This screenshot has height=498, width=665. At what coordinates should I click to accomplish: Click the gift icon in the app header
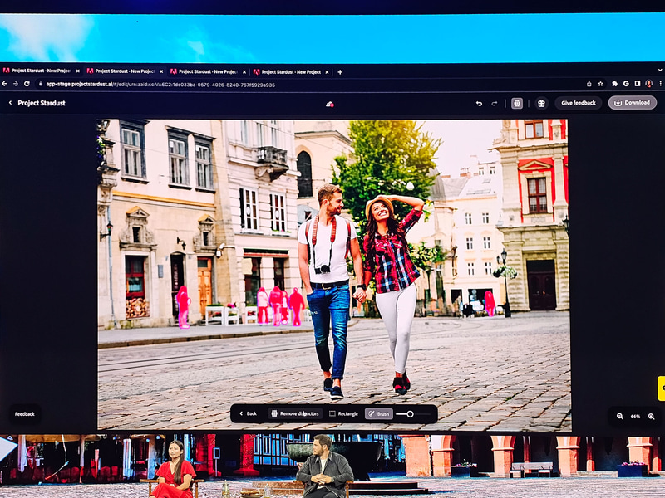pyautogui.click(x=541, y=103)
